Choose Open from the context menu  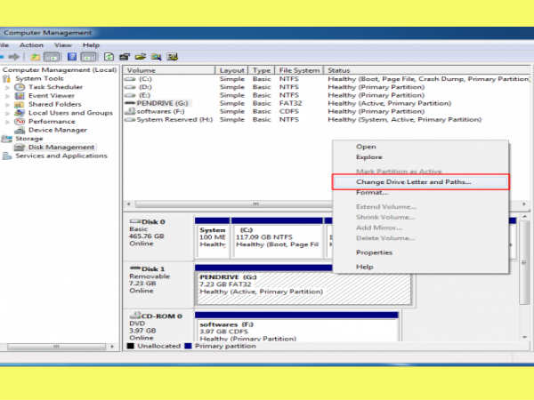tap(366, 147)
